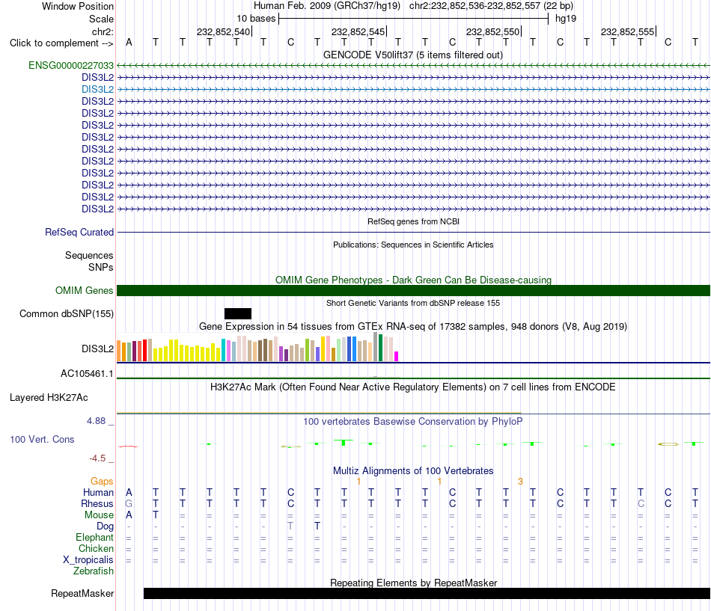Click the X_tropicalis species label
The height and width of the screenshot is (611, 711).
pyautogui.click(x=88, y=560)
